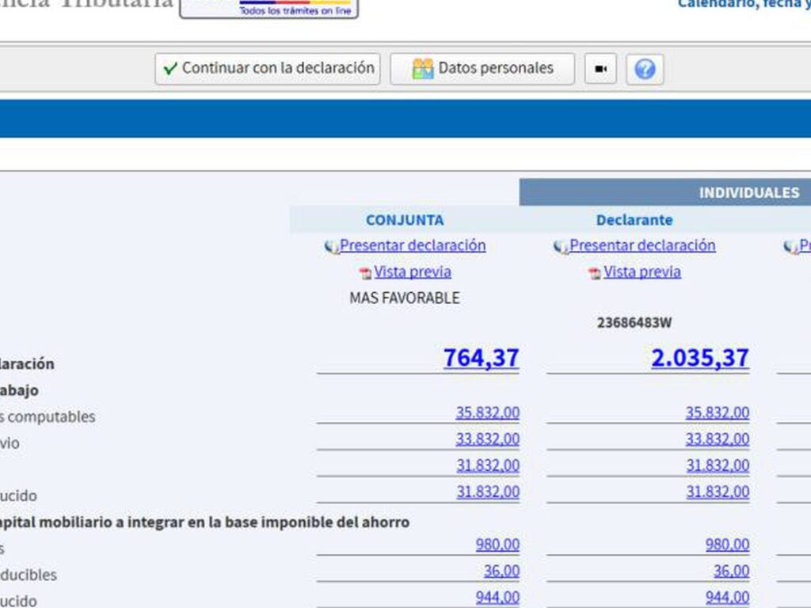Click 980,00 value in Declarante column
Image resolution: width=811 pixels, height=608 pixels.
click(x=727, y=545)
